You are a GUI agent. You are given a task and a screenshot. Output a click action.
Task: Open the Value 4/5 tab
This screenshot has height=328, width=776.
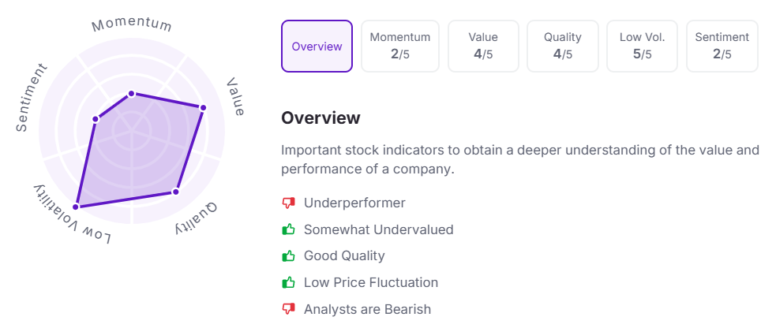tap(483, 47)
